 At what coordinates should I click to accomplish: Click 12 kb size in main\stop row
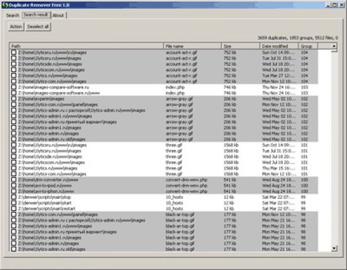[x=229, y=197]
